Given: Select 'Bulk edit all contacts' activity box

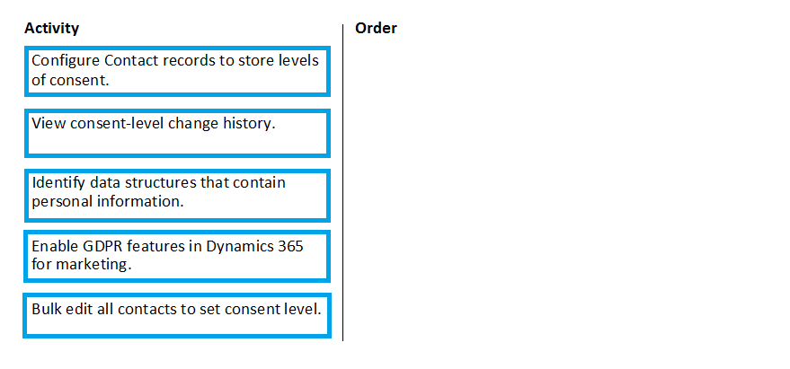Looking at the screenshot, I should [176, 314].
